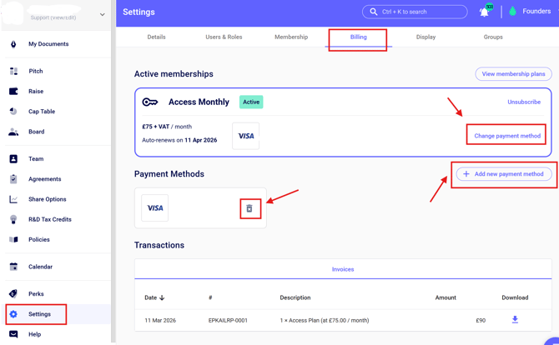This screenshot has height=345, width=559.
Task: Click Add new payment method button
Action: pos(504,174)
